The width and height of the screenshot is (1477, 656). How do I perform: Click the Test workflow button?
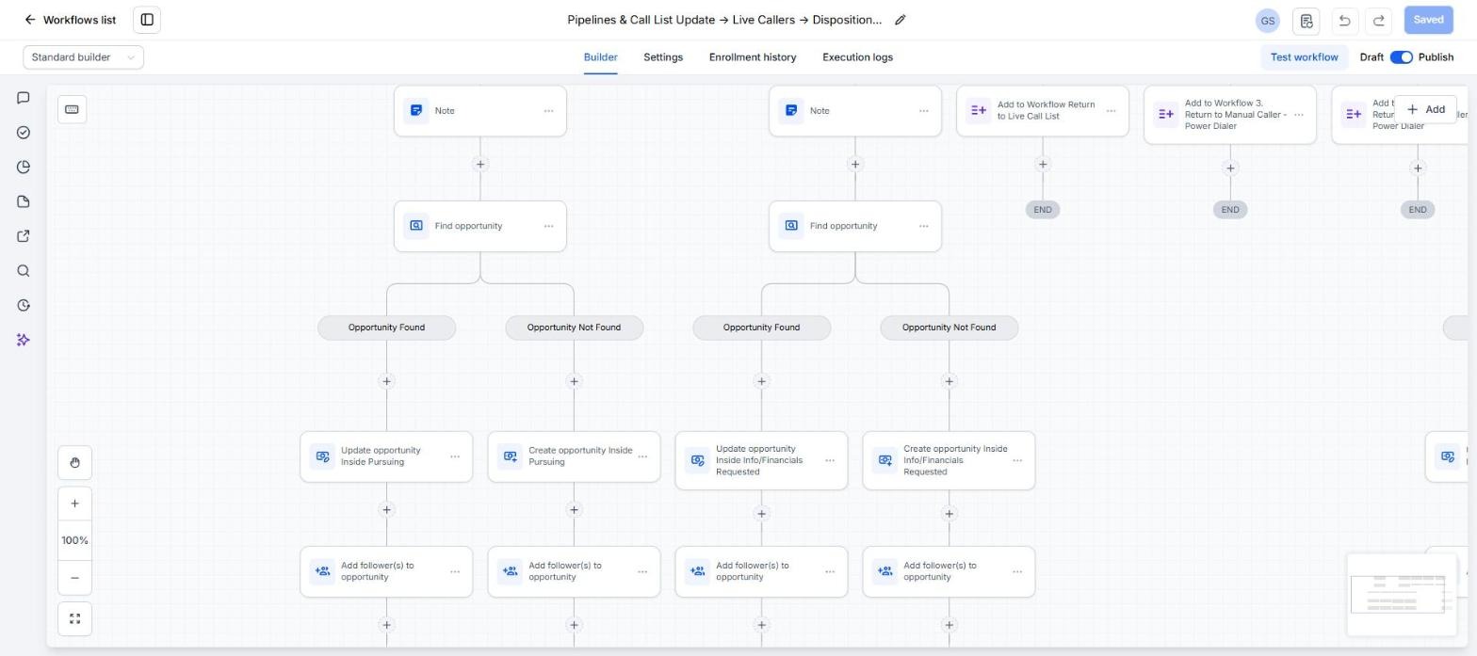pos(1304,57)
